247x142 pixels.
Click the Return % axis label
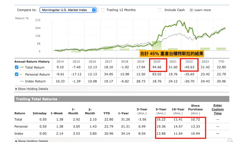click(22, 18)
